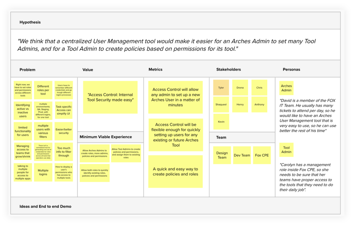Click the Fox CPE team note
This screenshot has width=353, height=226.
(262, 155)
